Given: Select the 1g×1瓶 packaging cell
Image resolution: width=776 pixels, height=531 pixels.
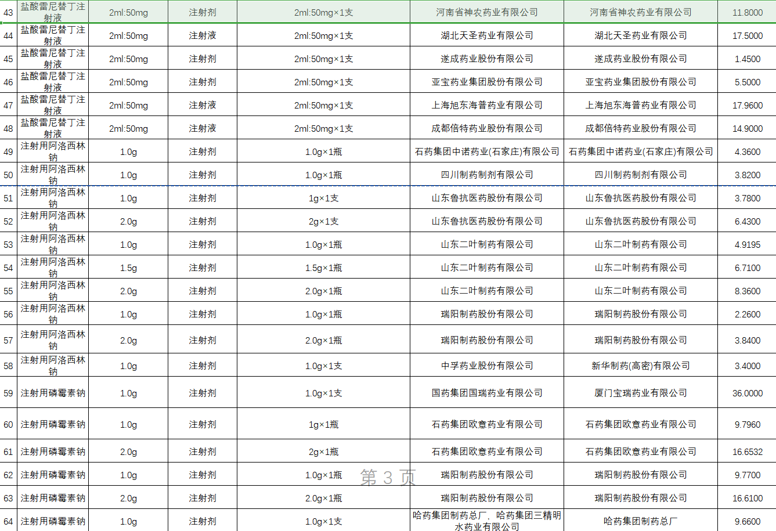Looking at the screenshot, I should click(324, 424).
